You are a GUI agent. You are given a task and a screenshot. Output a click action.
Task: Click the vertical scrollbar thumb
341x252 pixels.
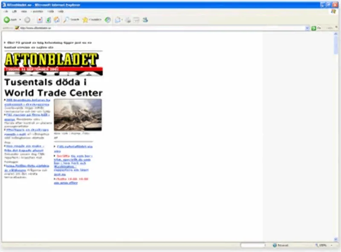336,45
